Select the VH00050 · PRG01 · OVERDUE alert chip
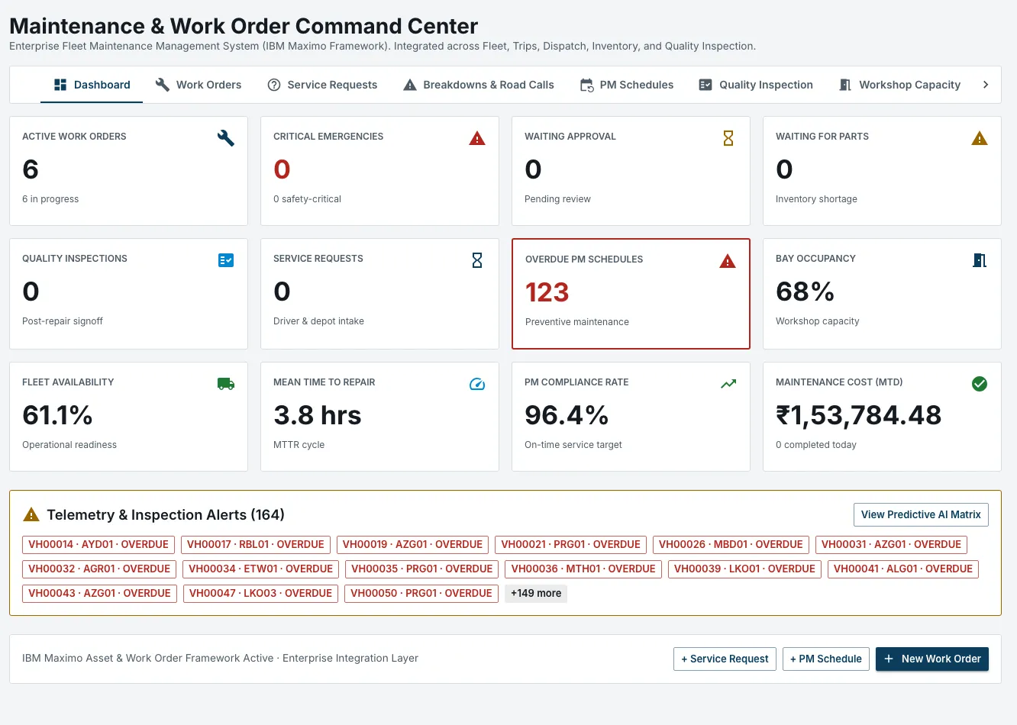This screenshot has width=1017, height=725. click(421, 593)
